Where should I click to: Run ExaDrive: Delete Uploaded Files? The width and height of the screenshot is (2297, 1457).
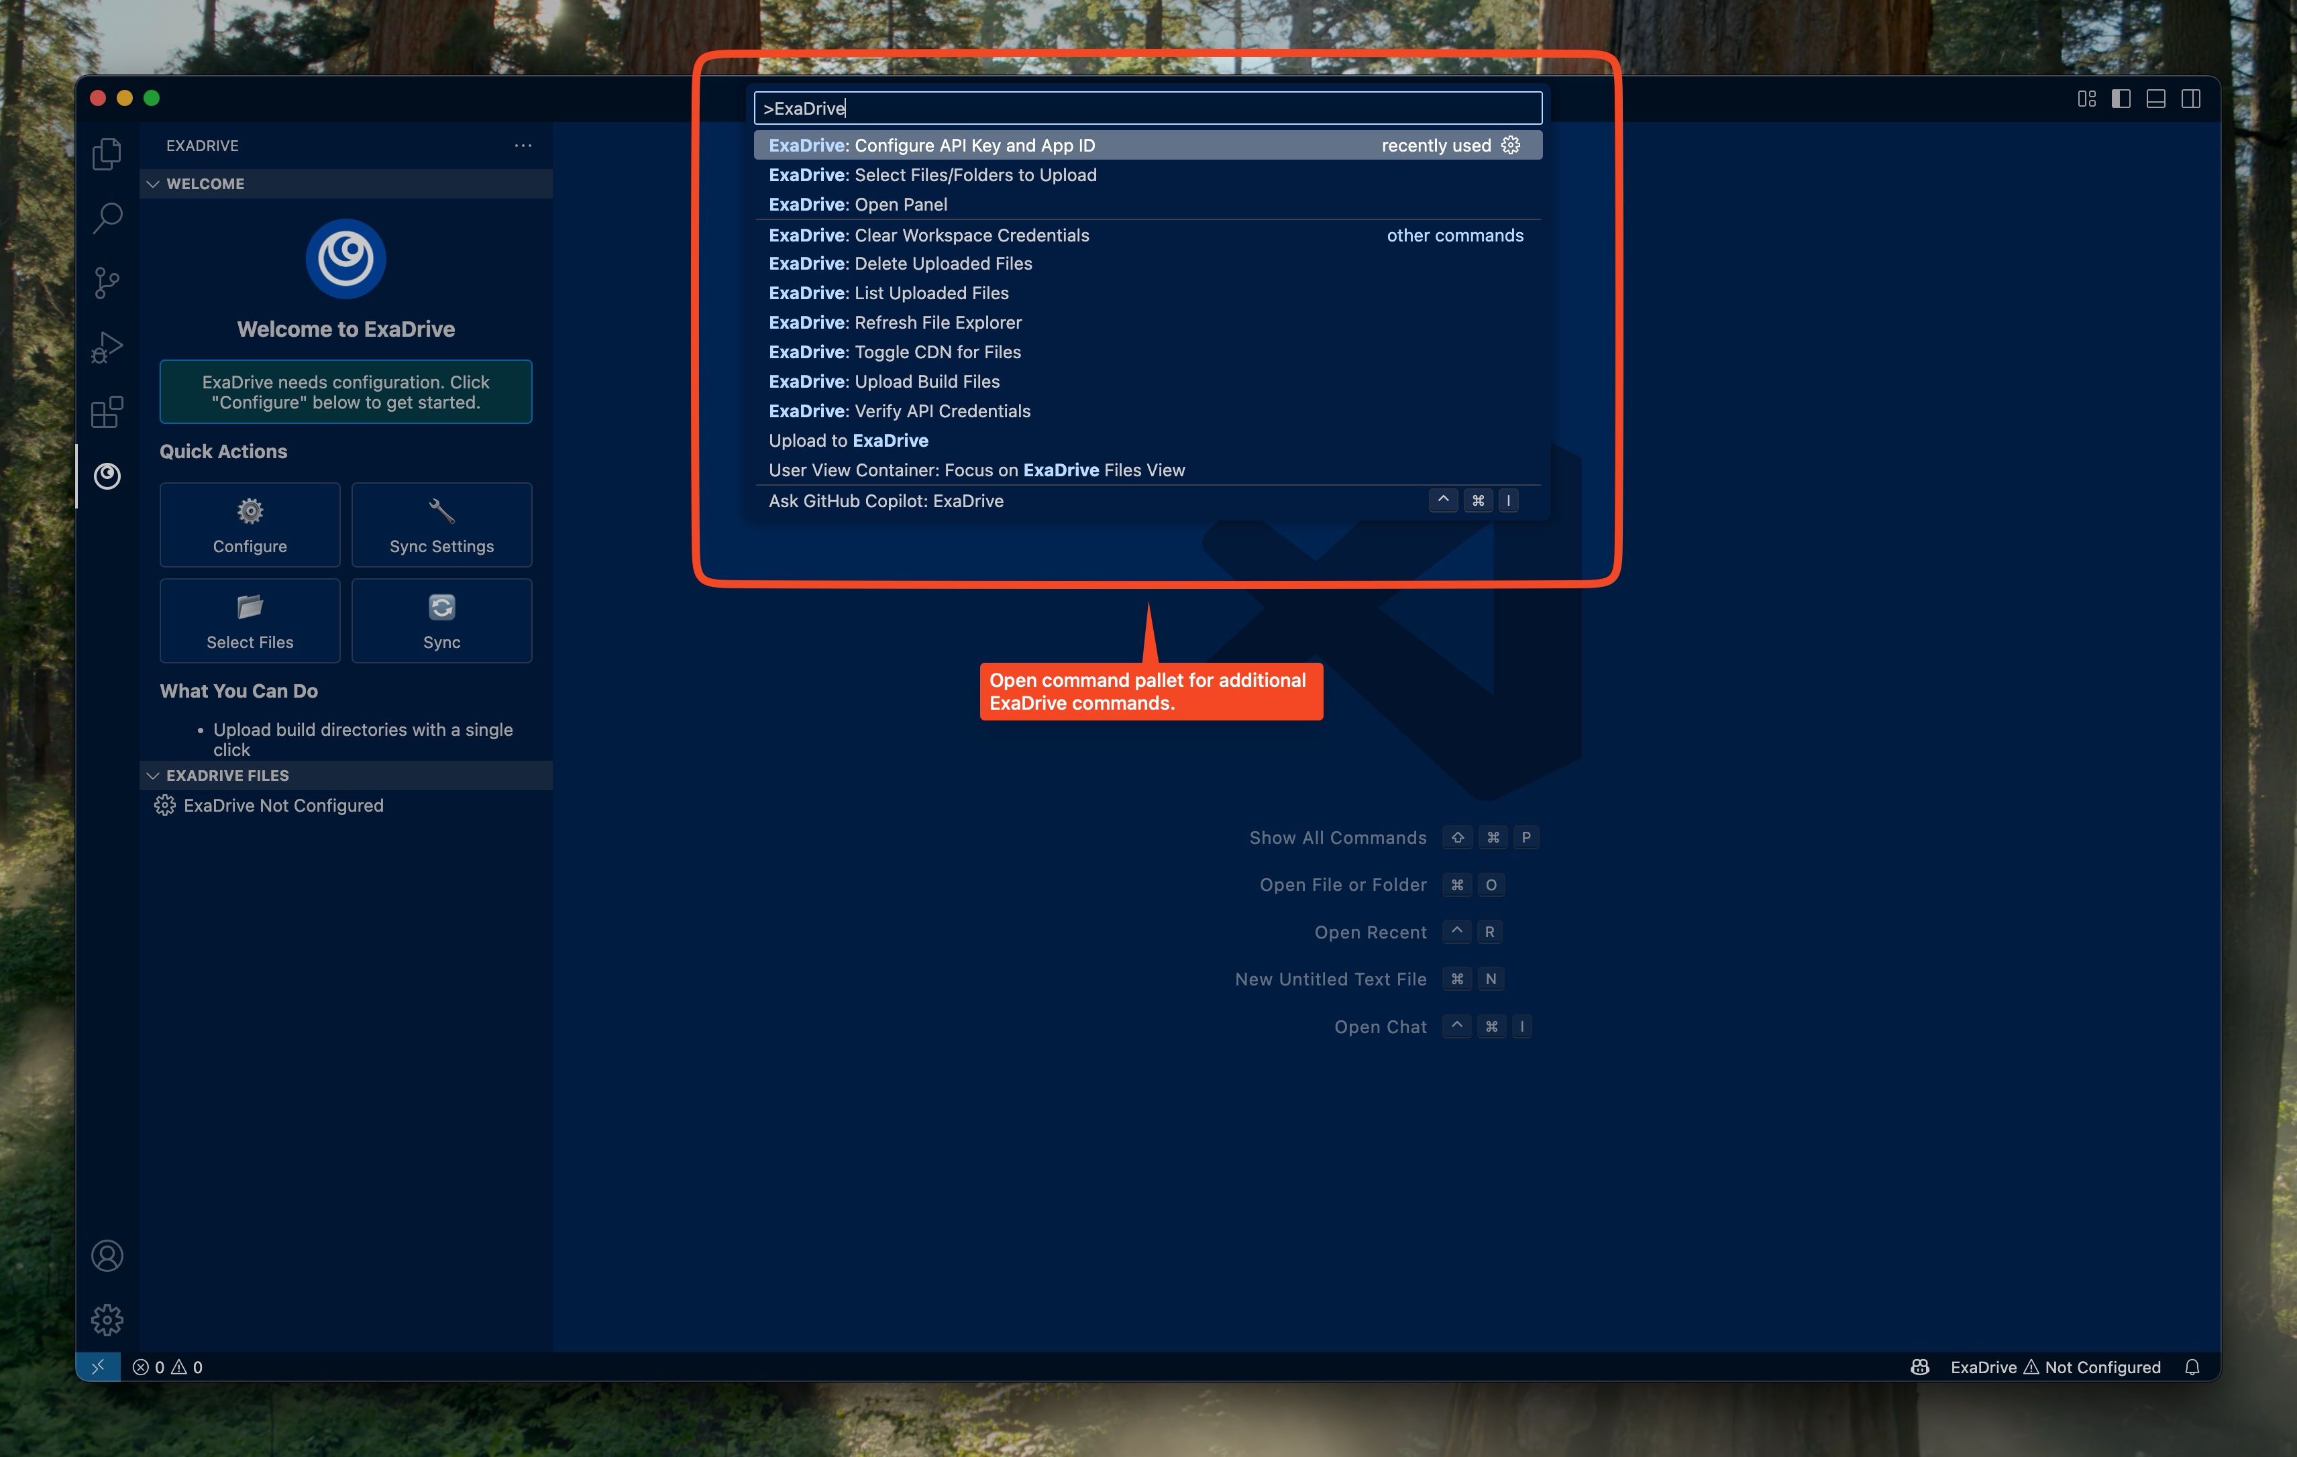(x=1148, y=263)
